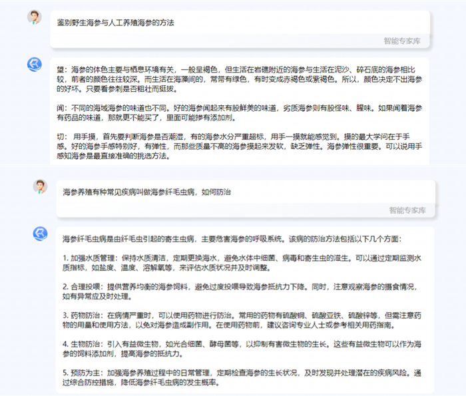Click item 5. 预防为主

pos(242,377)
